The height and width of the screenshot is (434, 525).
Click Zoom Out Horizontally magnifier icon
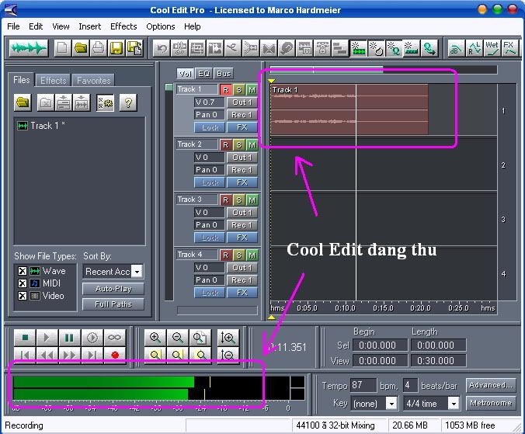177,338
